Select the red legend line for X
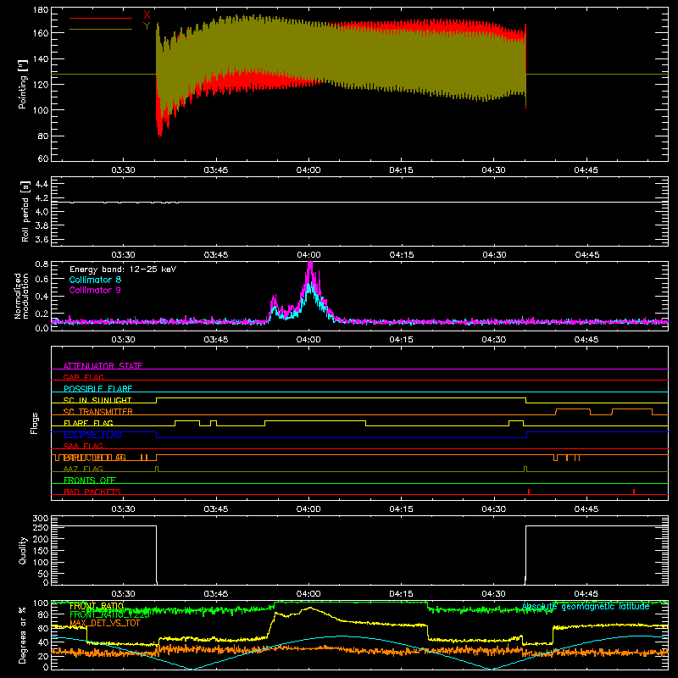This screenshot has width=678, height=678. (101, 18)
